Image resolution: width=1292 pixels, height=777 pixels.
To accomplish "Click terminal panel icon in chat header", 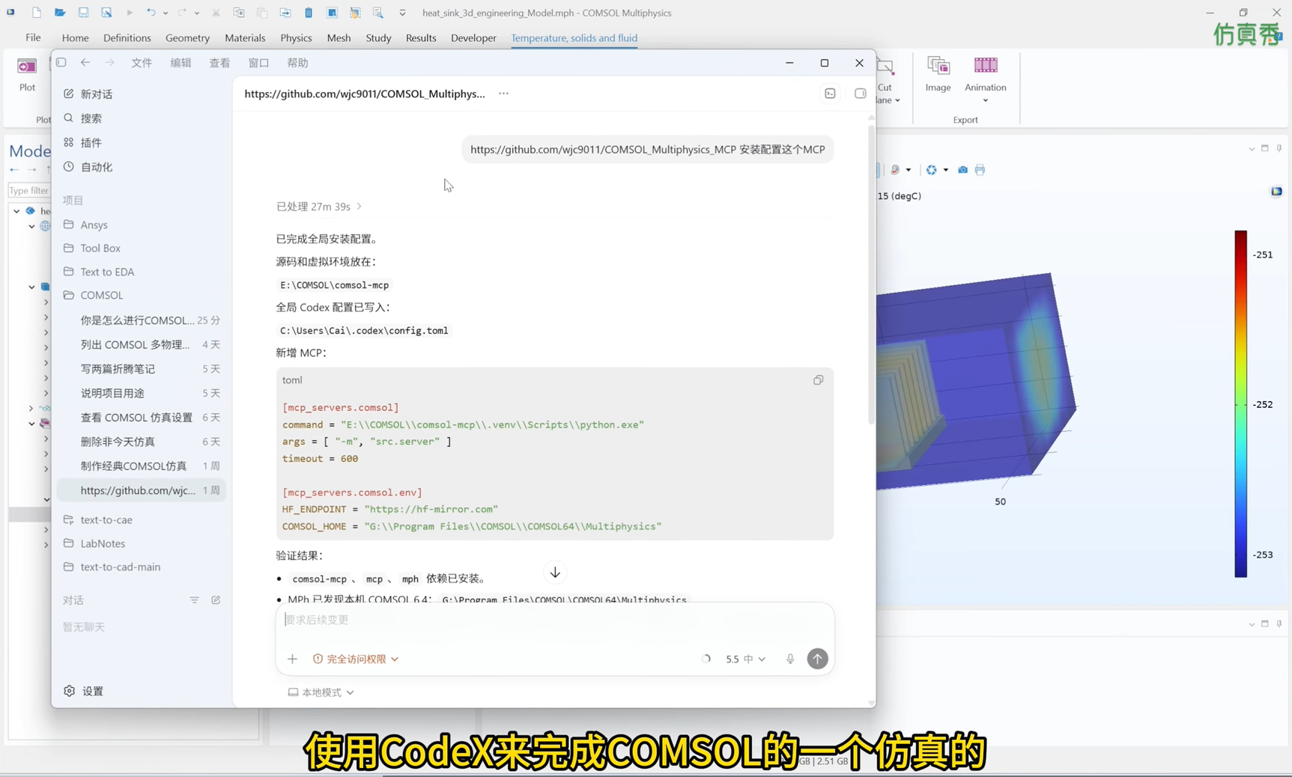I will click(x=830, y=94).
